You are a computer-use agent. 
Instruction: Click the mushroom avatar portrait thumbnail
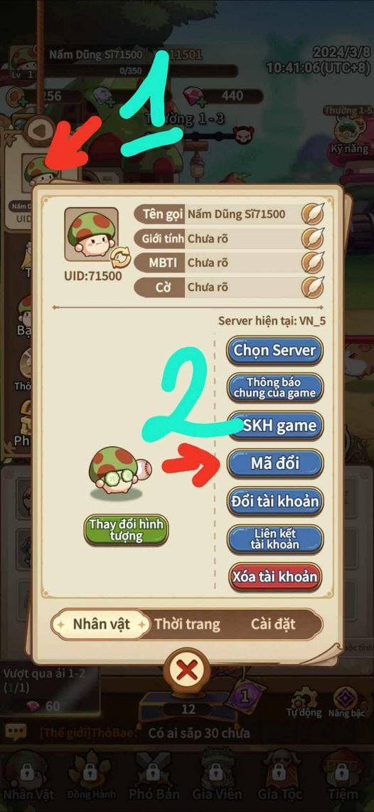click(91, 235)
